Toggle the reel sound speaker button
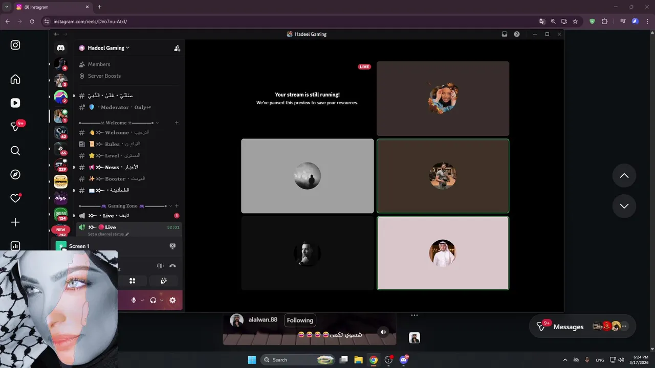This screenshot has height=368, width=655. 383,332
